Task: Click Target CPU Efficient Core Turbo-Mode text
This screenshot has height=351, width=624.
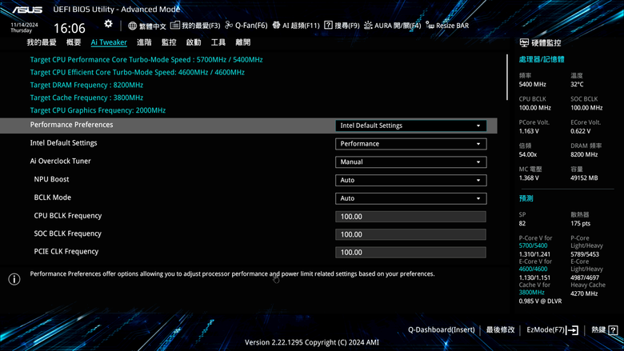Action: 138,72
